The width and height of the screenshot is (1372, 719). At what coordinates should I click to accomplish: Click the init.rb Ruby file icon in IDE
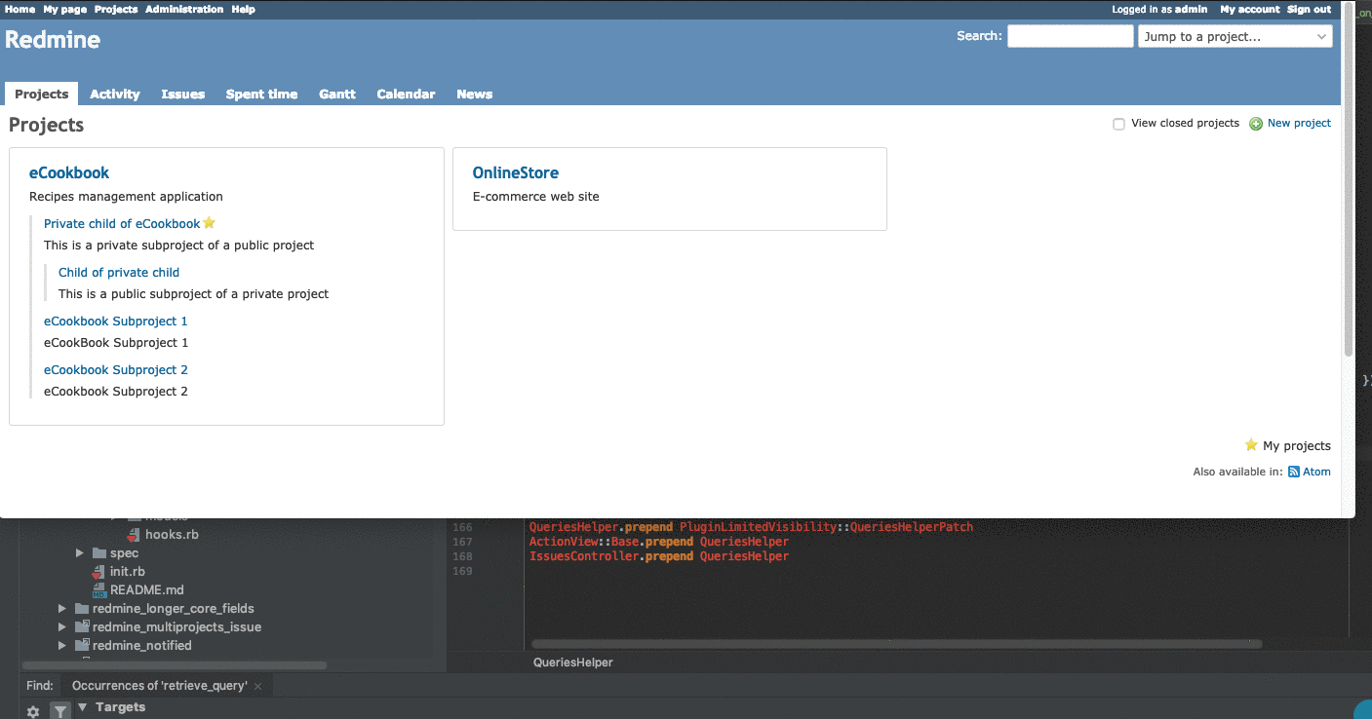tap(98, 572)
